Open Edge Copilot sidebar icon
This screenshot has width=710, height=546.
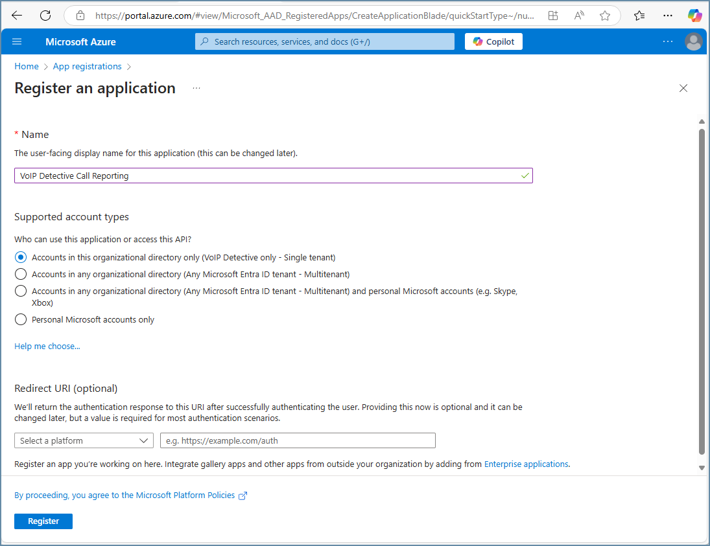(694, 16)
